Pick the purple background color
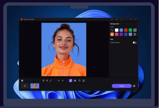 point(121,34)
